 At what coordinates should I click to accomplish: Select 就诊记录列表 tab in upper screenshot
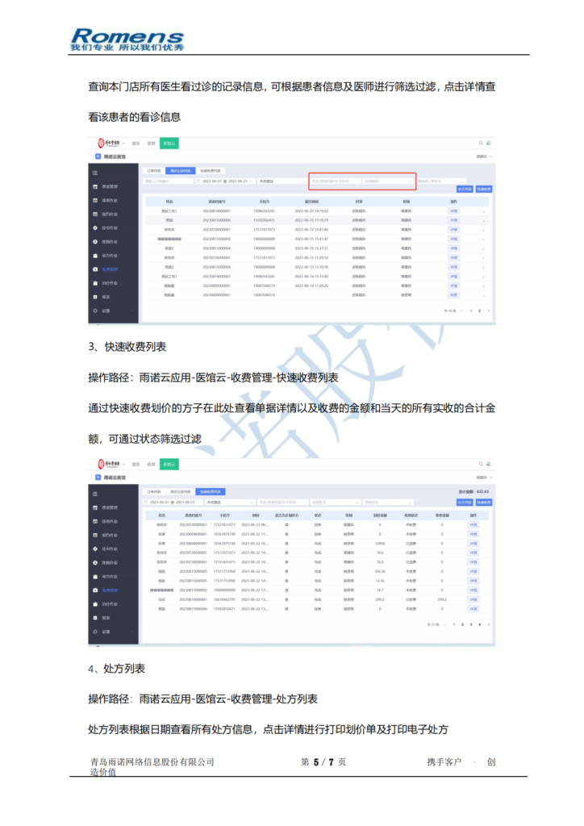click(181, 171)
